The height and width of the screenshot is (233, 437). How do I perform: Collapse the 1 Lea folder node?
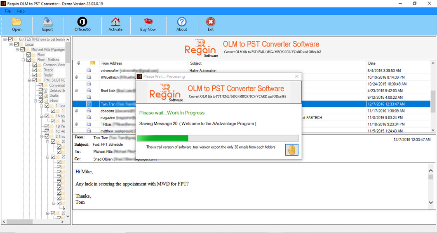click(41, 106)
